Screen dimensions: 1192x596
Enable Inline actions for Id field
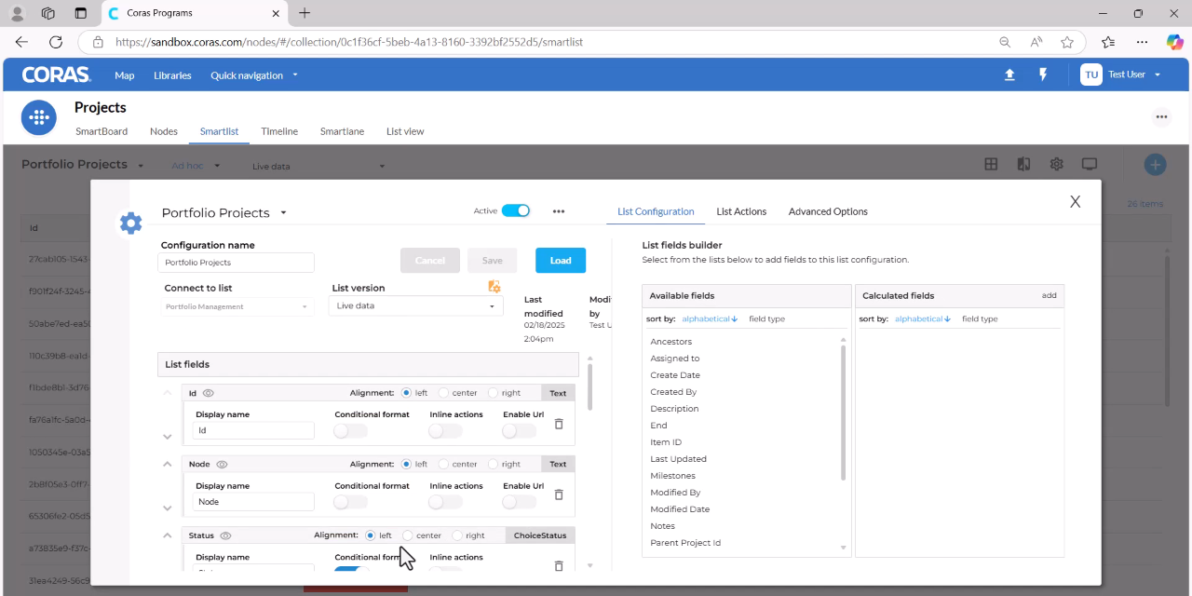(x=445, y=430)
